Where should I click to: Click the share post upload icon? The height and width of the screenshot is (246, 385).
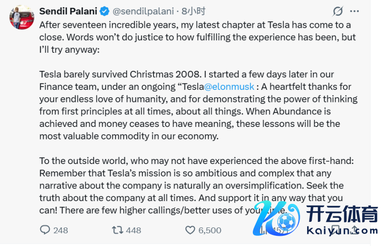click(355, 230)
